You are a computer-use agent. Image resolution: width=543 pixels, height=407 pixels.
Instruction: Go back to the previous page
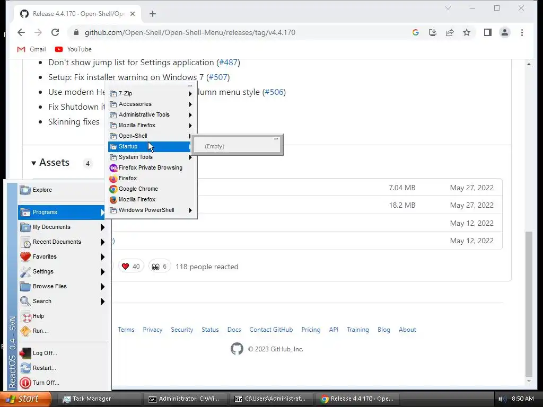coord(21,32)
